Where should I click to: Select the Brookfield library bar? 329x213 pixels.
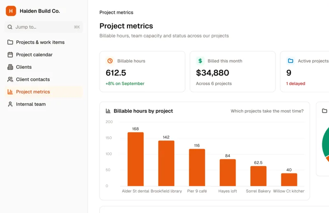pos(166,163)
